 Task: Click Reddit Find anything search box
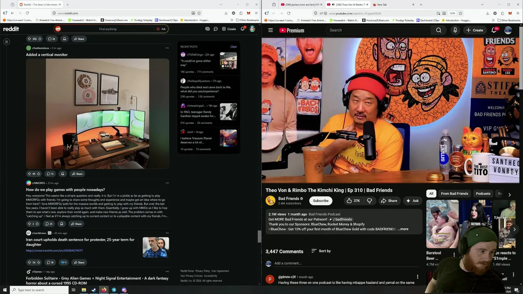(x=107, y=29)
